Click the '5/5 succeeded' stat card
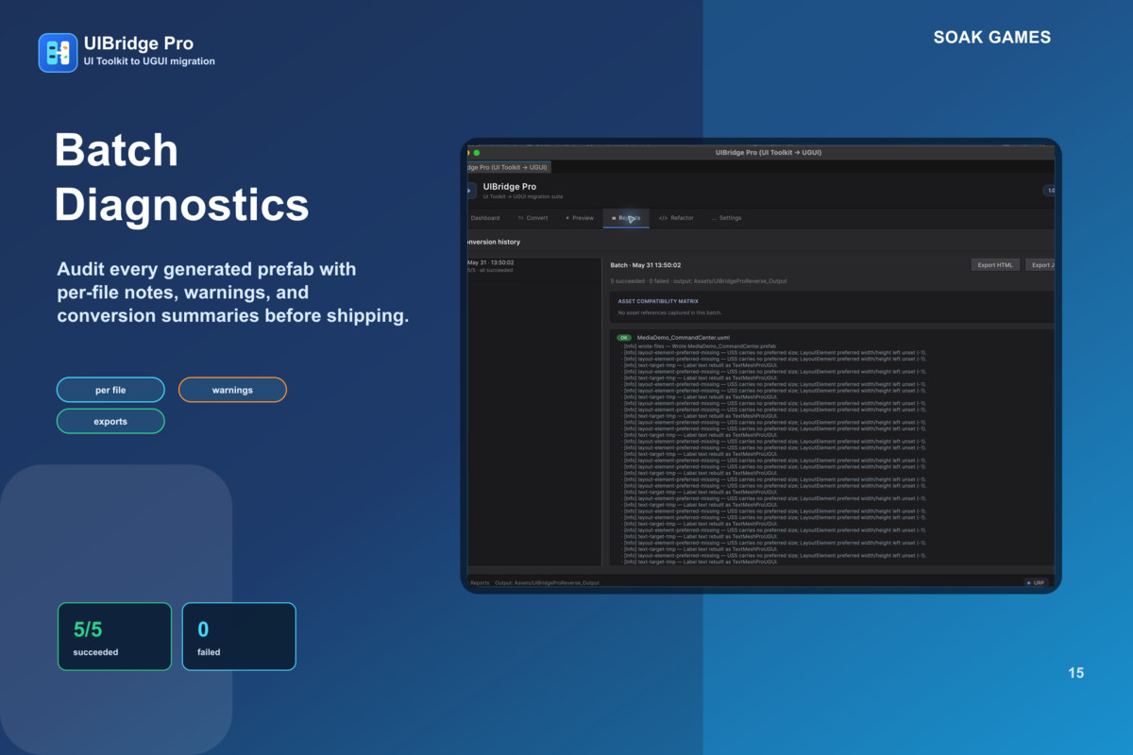This screenshot has width=1133, height=755. 114,636
